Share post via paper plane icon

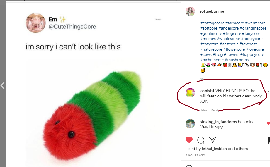point(213,140)
